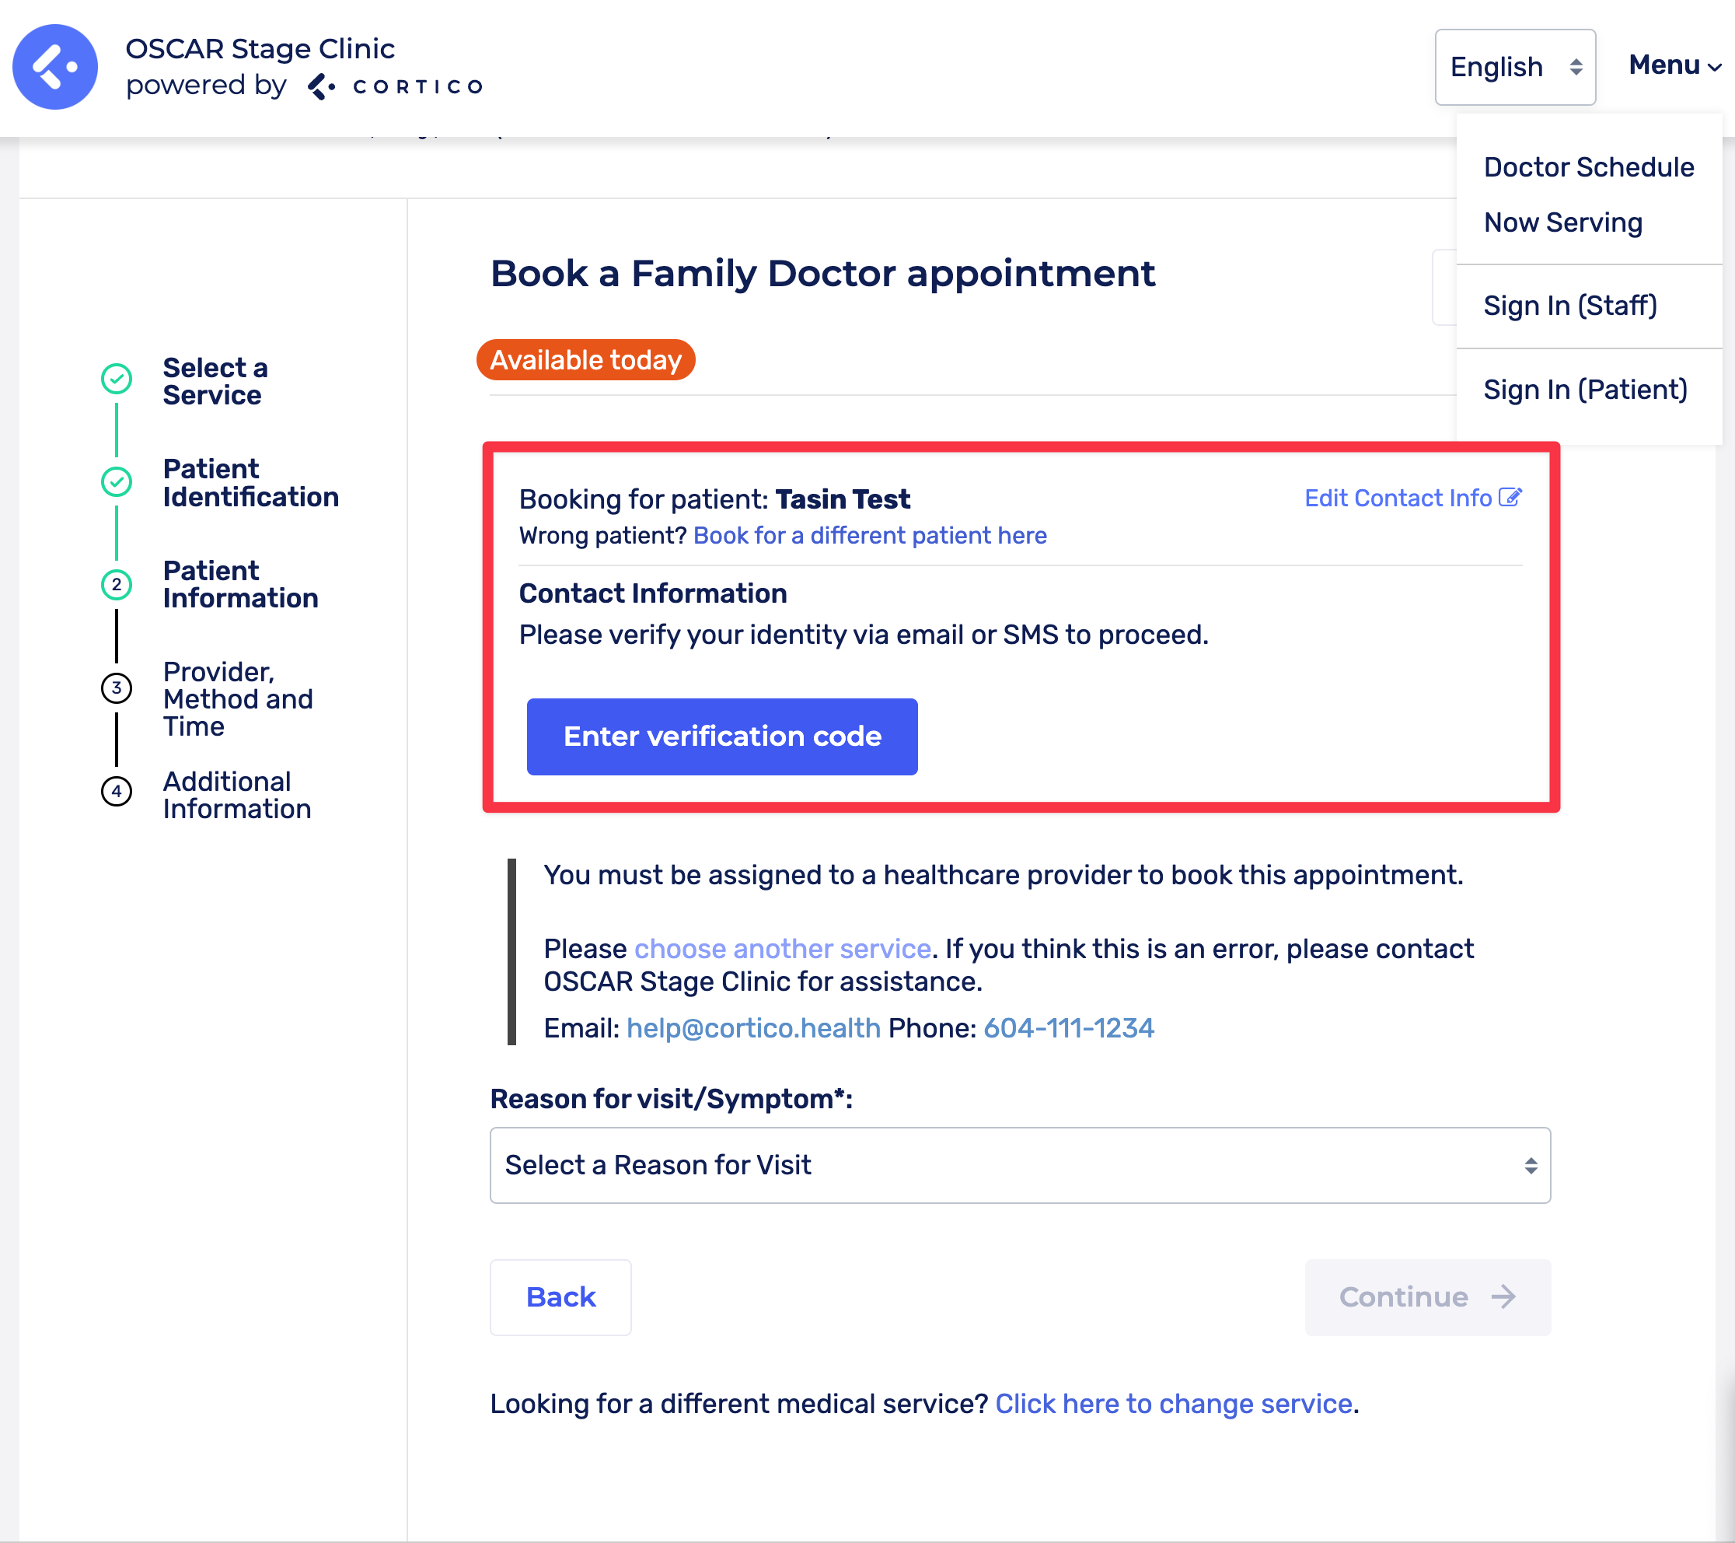Viewport: 1735px width, 1543px height.
Task: Click the Edit Contact Info pencil icon
Action: click(x=1510, y=498)
